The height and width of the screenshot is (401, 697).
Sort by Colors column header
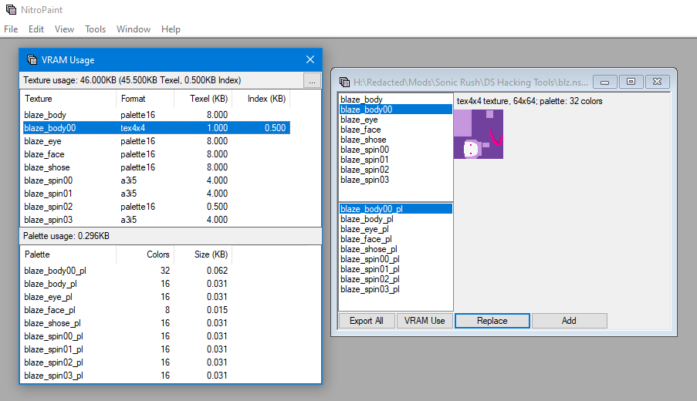tap(145, 254)
